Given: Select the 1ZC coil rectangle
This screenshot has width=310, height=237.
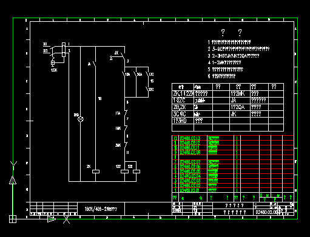Looking at the screenshot, I should click(124, 172).
